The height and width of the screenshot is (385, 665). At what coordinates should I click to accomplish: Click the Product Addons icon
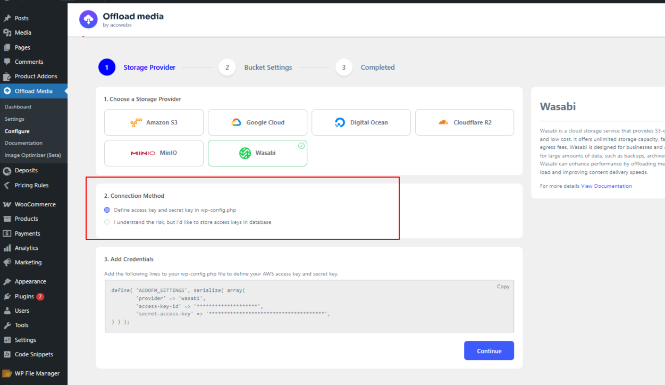pos(7,76)
